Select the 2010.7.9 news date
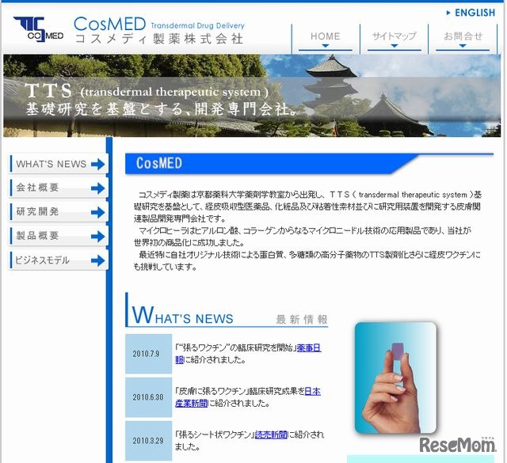This screenshot has height=463, width=507. pos(146,354)
